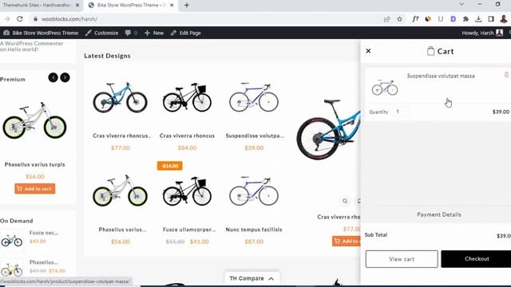Image resolution: width=511 pixels, height=287 pixels.
Task: Bookmark this page with star icon
Action: pos(399,19)
